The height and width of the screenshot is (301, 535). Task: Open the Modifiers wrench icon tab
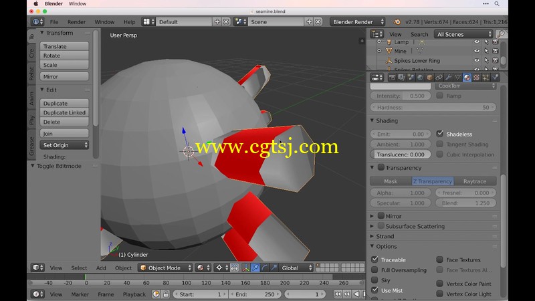point(448,78)
